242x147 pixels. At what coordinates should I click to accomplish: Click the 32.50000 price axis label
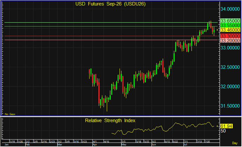[x=230, y=67]
